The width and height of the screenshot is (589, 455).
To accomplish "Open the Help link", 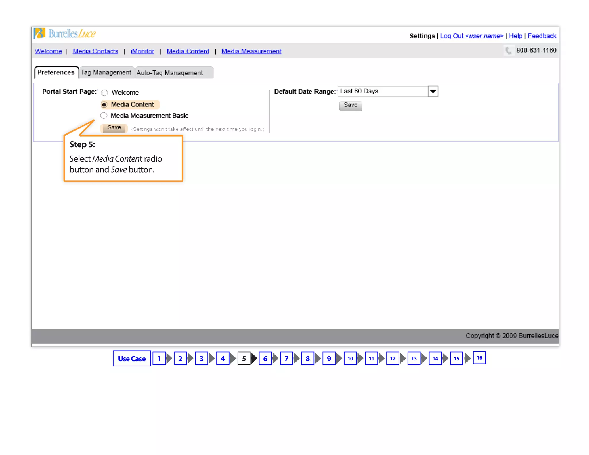I will 515,36.
